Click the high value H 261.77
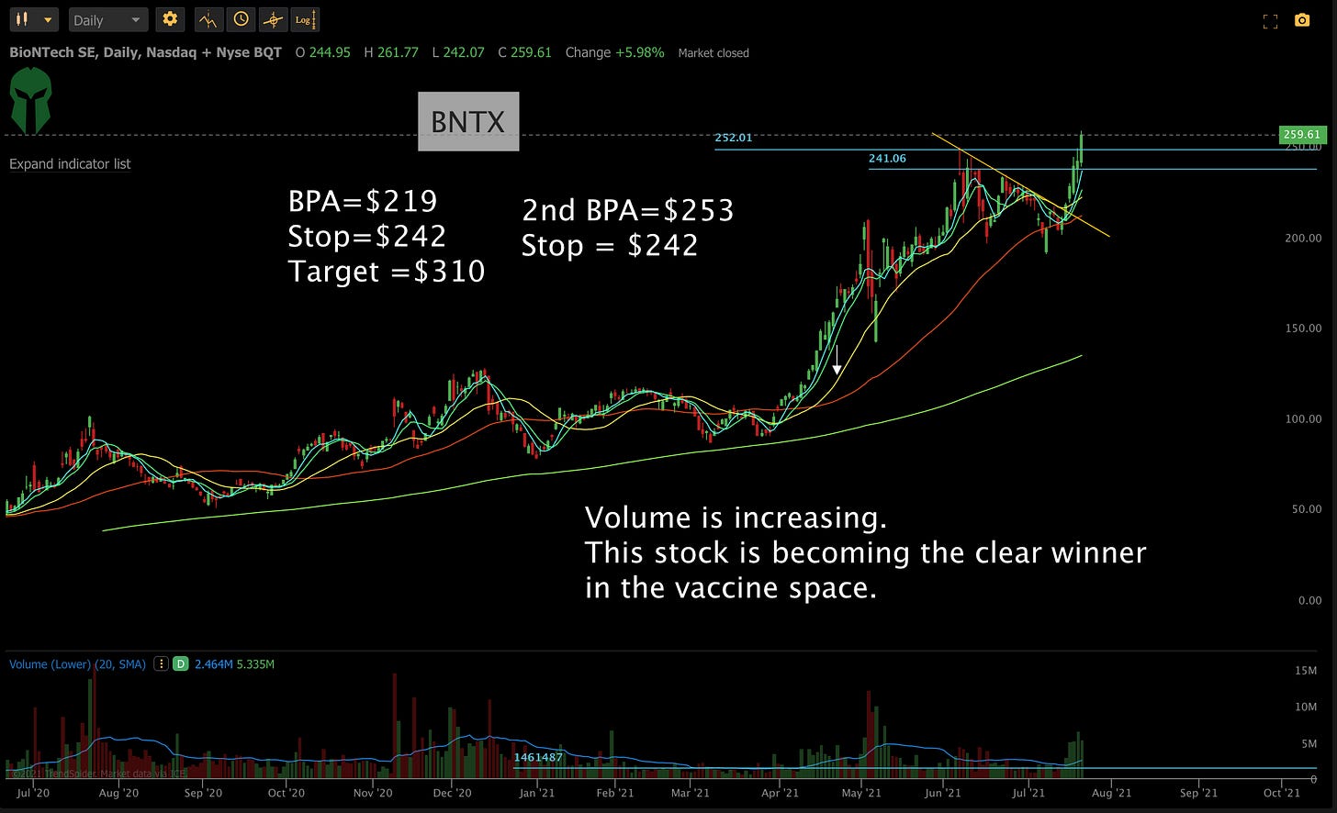 coord(391,52)
